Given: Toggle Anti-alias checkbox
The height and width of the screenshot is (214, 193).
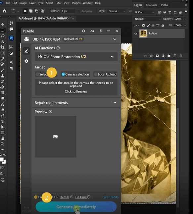Looking at the screenshot, I should point(79,11).
